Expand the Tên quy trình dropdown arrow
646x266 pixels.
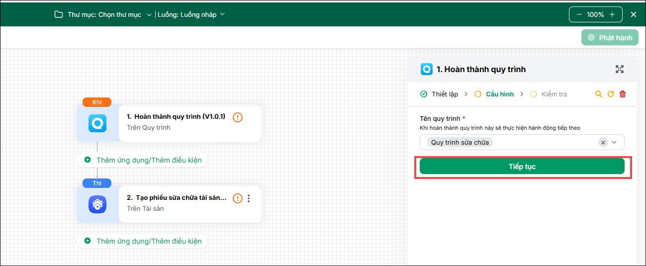click(x=615, y=142)
